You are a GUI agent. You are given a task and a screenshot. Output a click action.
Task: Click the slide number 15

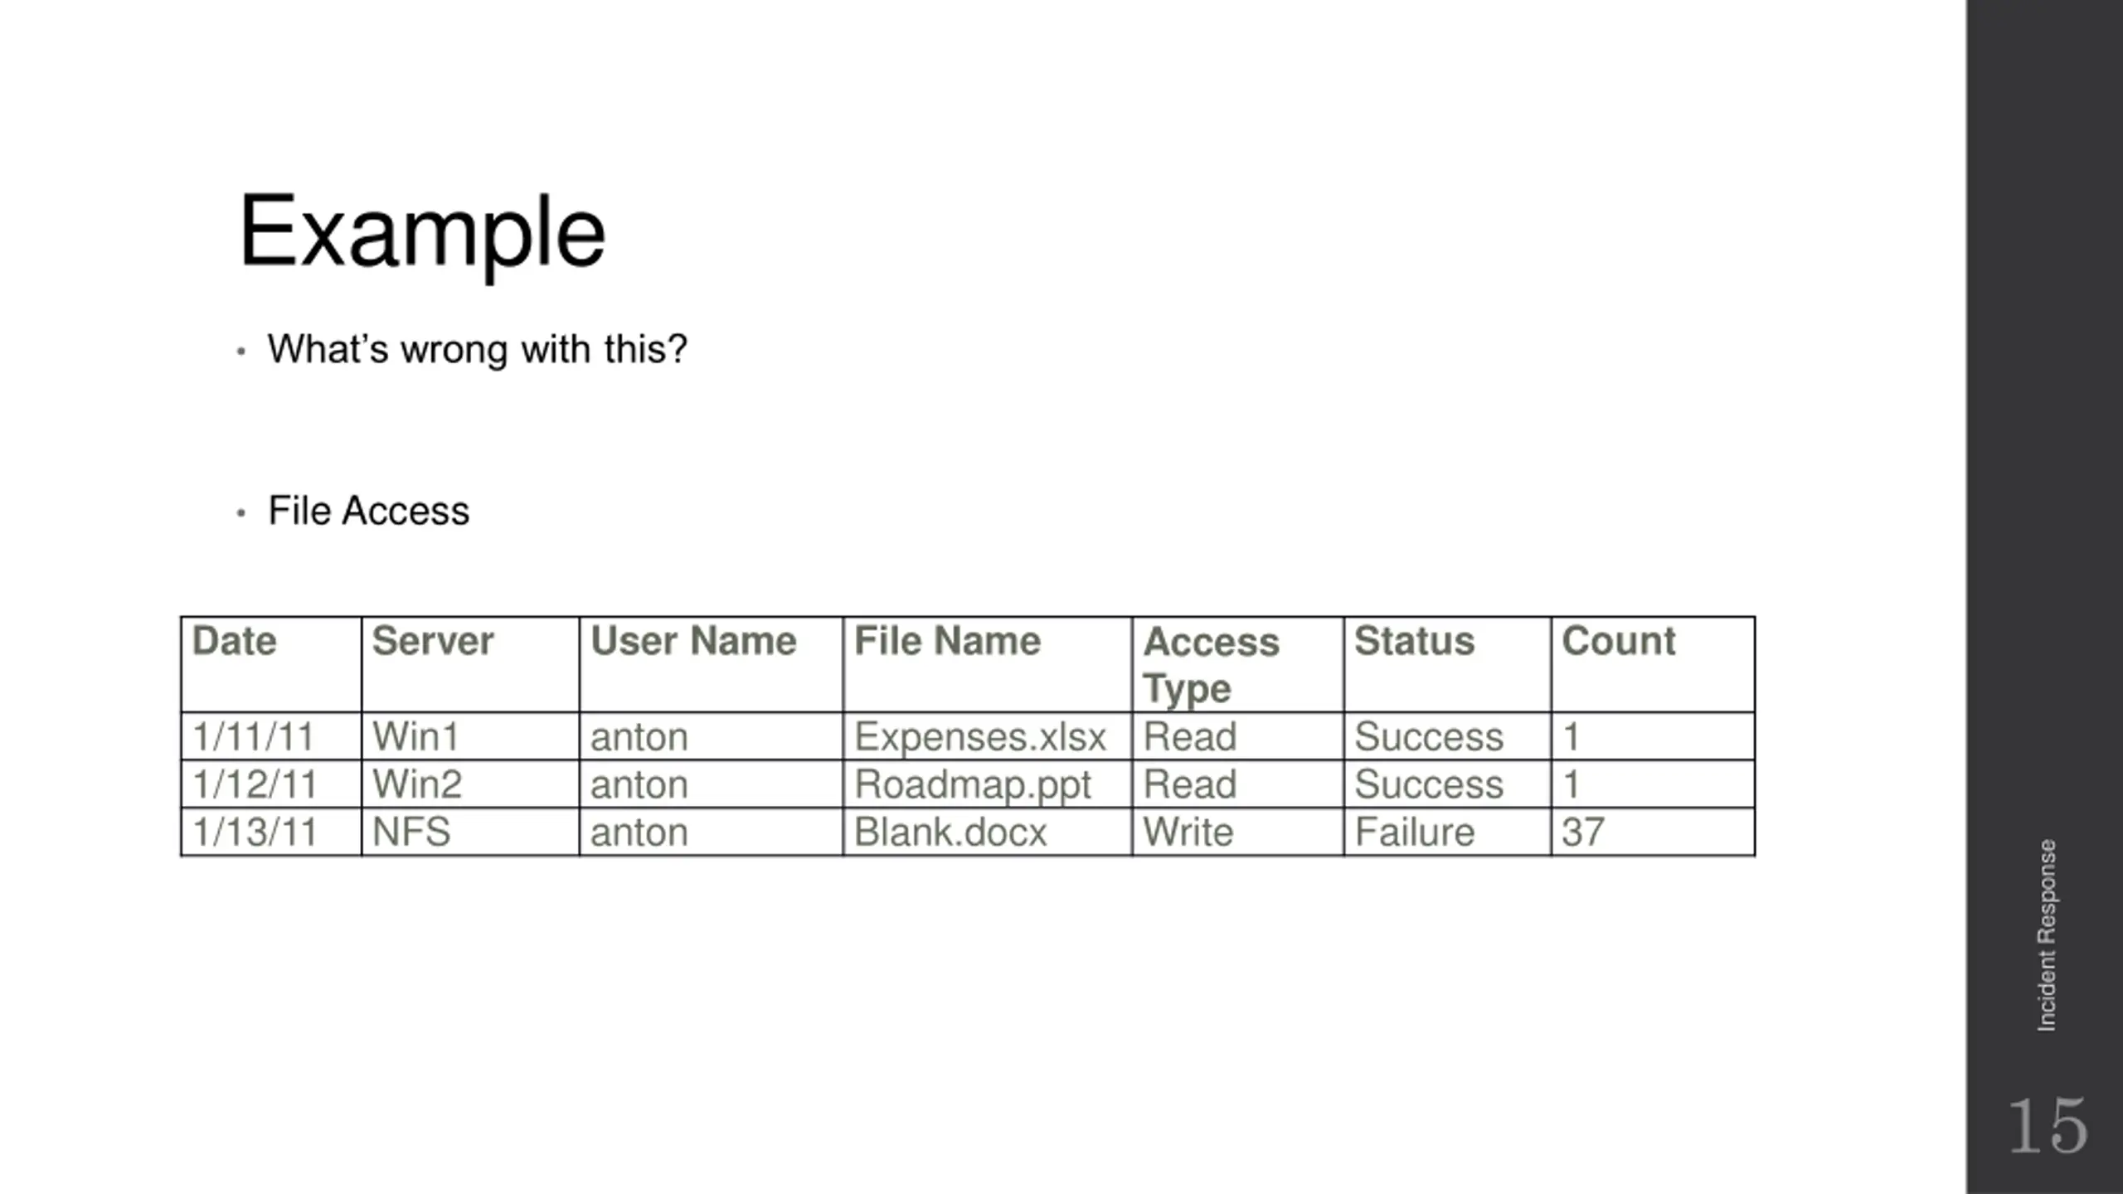[x=2048, y=1125]
